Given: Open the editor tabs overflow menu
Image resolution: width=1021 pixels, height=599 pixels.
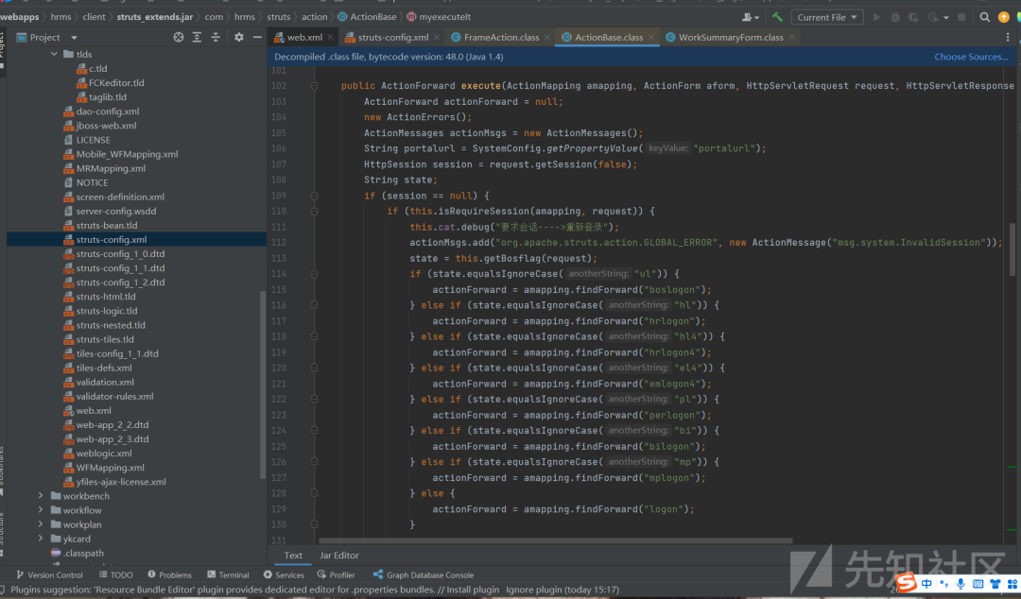Looking at the screenshot, I should pos(1008,38).
